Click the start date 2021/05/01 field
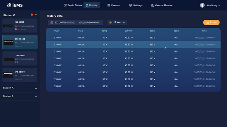Screen dimensions: 227x127 (65, 22)
